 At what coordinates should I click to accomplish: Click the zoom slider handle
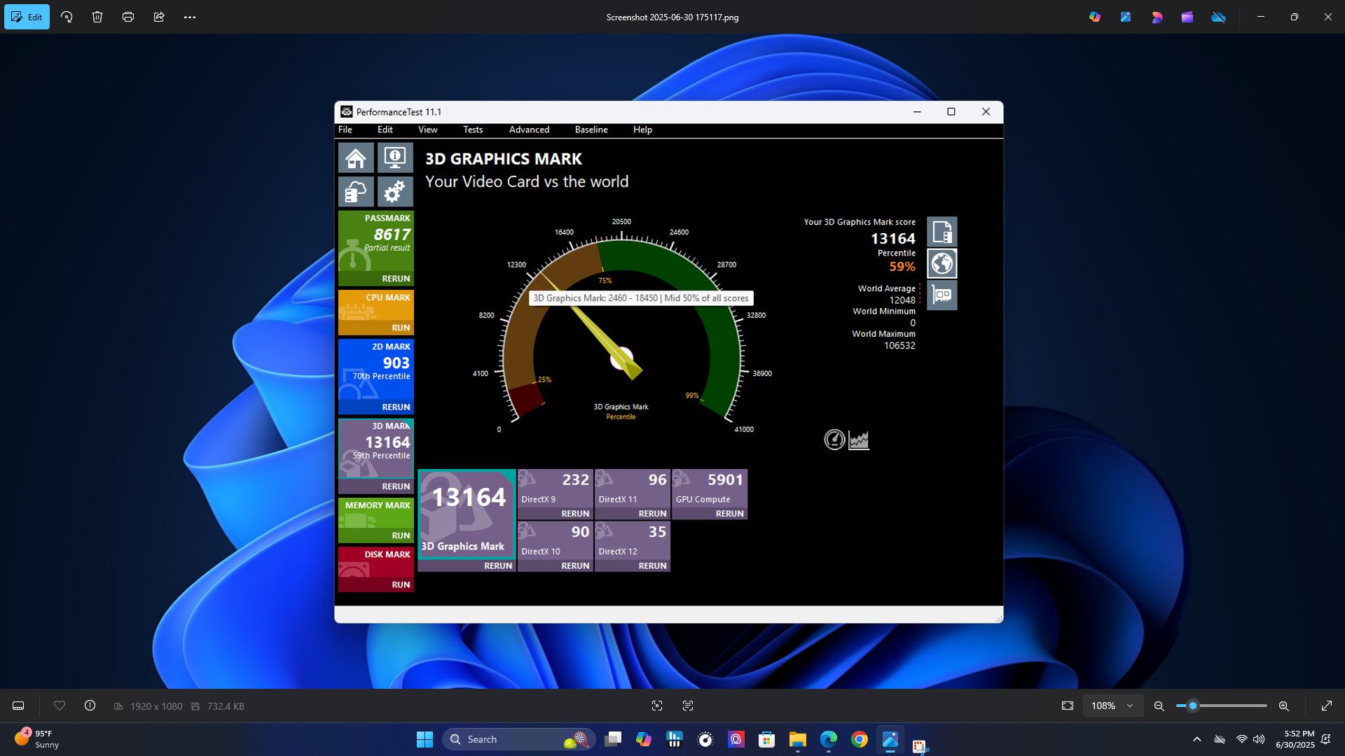1192,706
